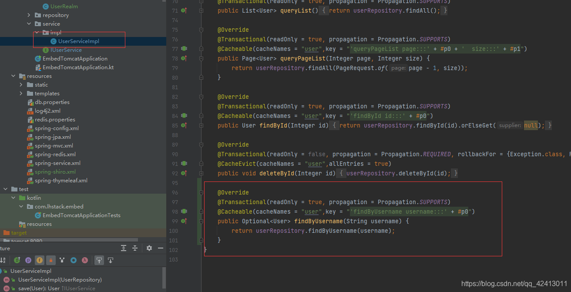Toggle Show non-public lock icon
Viewport: 571px width, 292px height.
51,260
